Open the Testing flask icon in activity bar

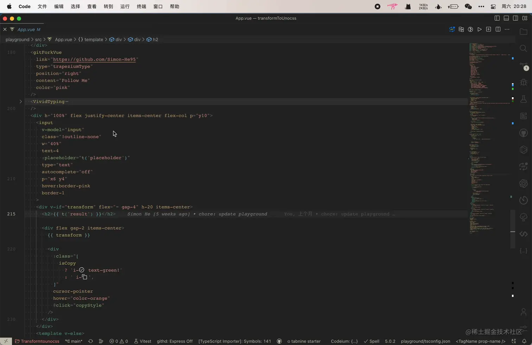[524, 99]
